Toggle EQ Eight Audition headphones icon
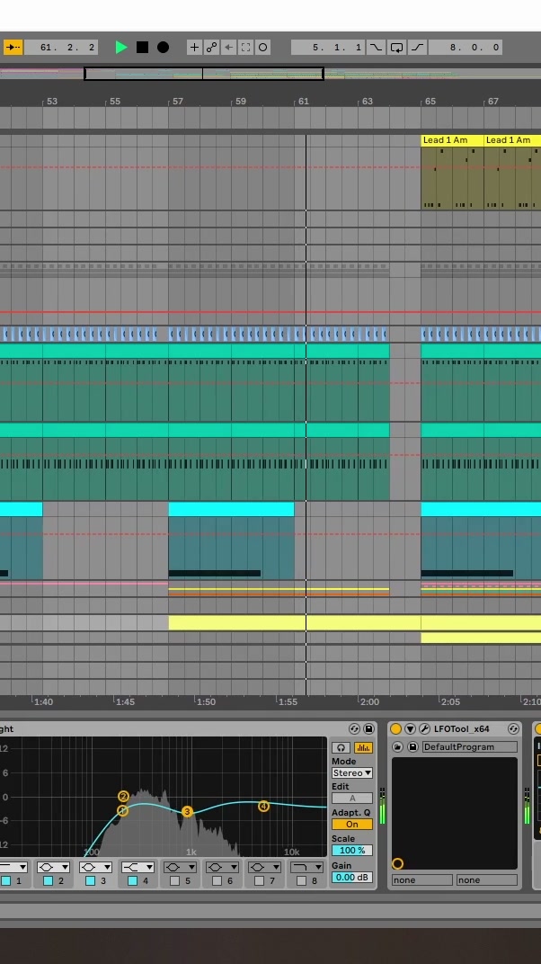Viewport: 541px width, 964px height. tap(341, 747)
